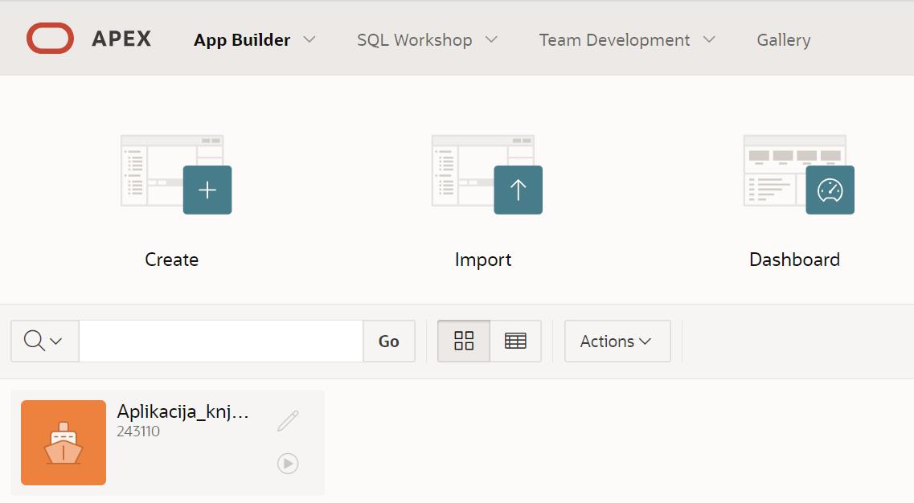This screenshot has height=503, width=914.
Task: Select the SQL Workshop menu label
Action: click(x=414, y=40)
